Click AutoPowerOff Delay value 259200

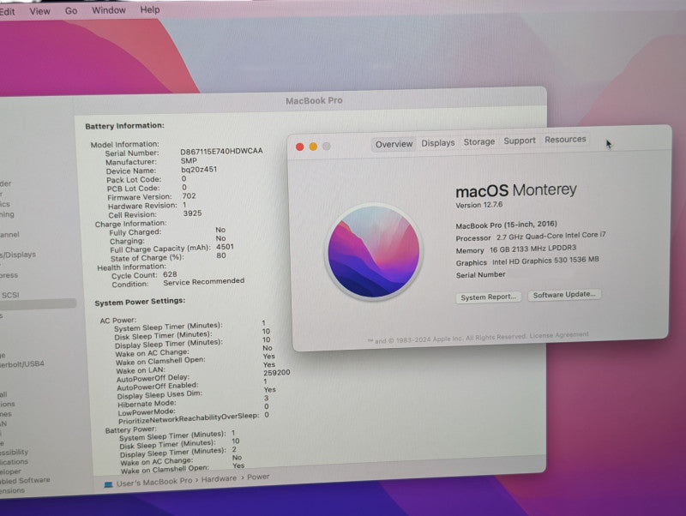tap(276, 373)
